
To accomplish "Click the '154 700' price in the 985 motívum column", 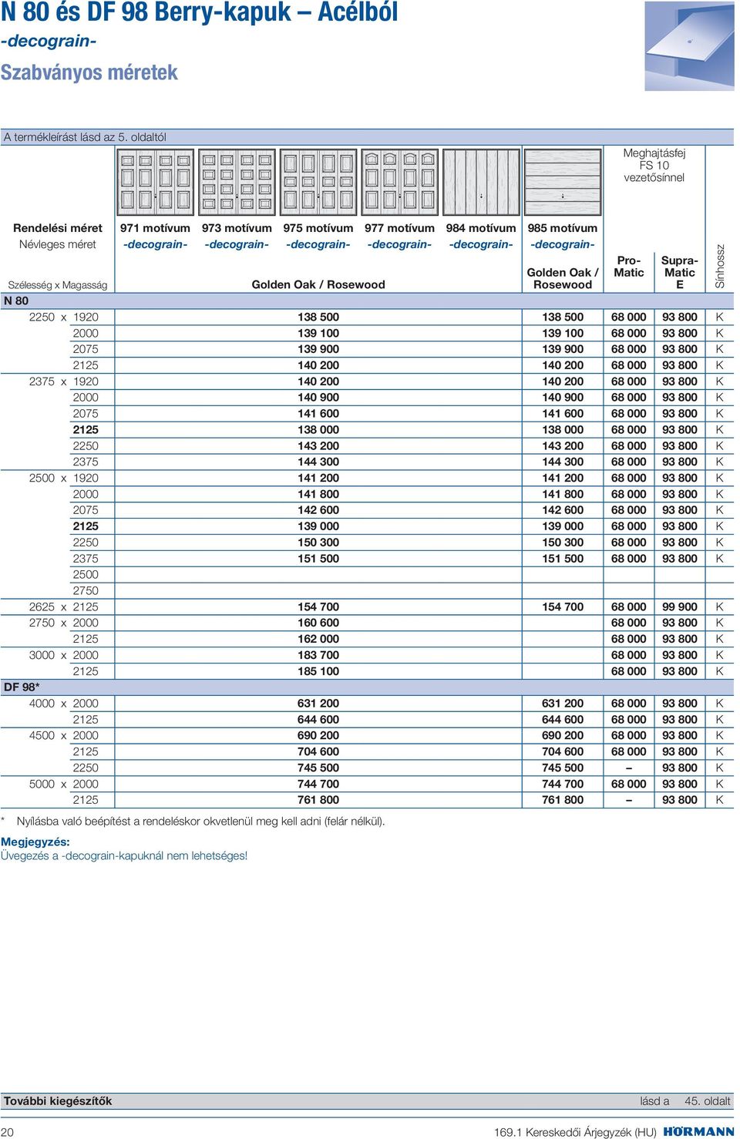I will pos(563,606).
